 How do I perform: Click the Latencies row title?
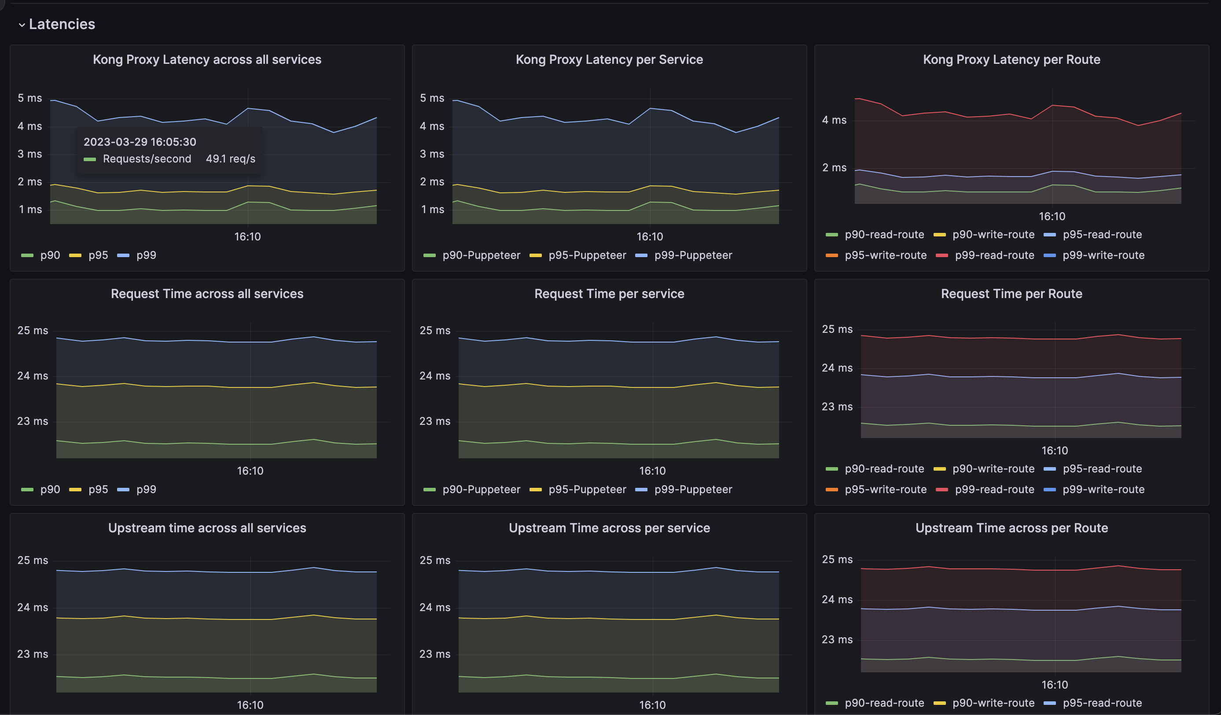[x=62, y=24]
